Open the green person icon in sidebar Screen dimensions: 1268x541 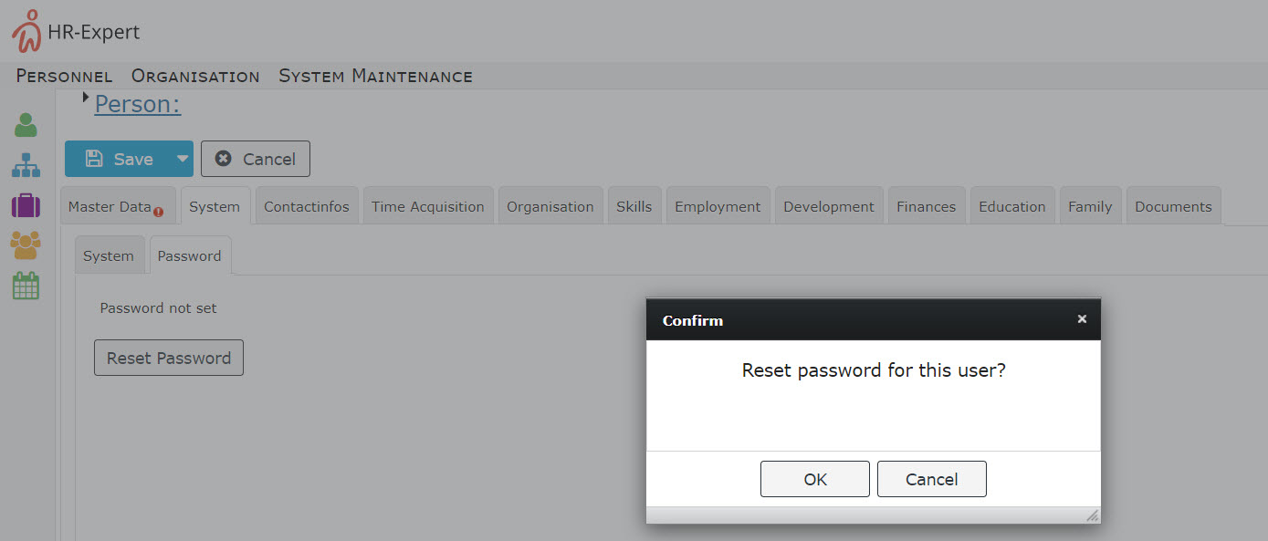26,125
